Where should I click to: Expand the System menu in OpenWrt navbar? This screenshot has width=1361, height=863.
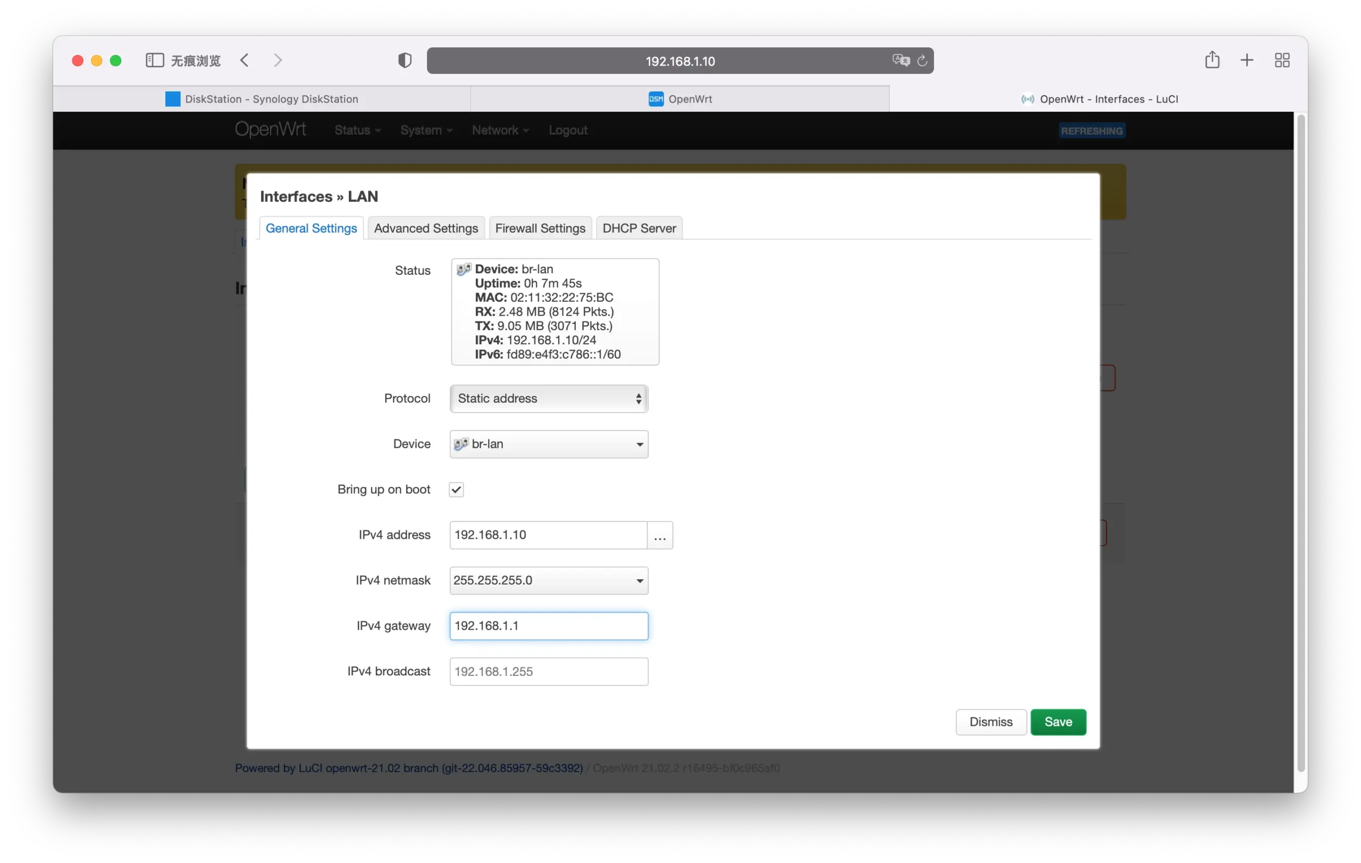point(426,131)
